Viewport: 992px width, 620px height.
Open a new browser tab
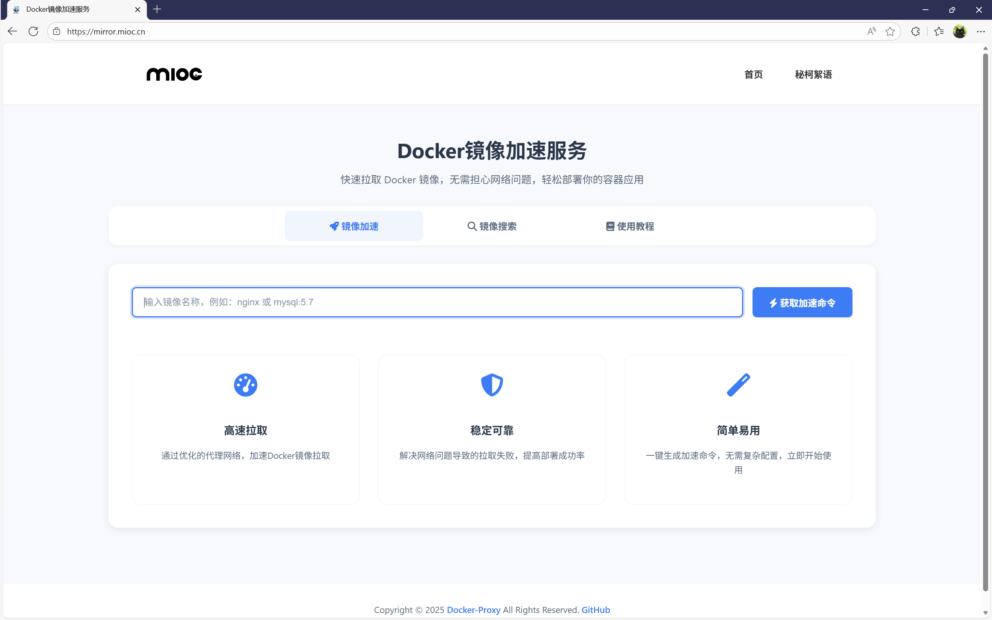(x=157, y=9)
